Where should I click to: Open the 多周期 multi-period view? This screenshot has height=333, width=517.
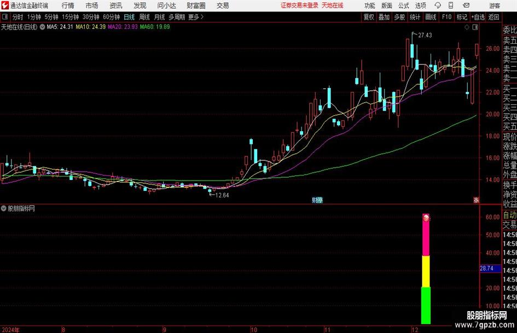(177, 17)
